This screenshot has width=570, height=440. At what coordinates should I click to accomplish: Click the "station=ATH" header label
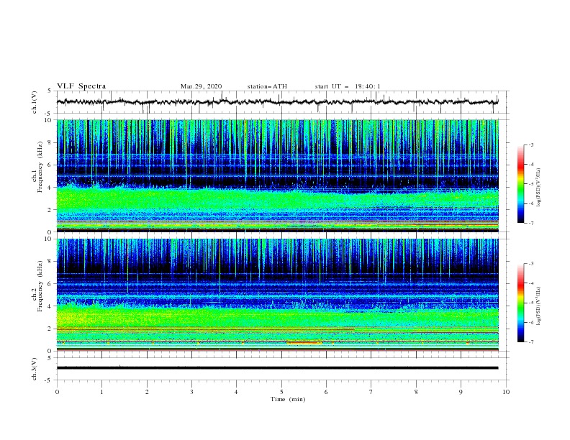coord(267,86)
